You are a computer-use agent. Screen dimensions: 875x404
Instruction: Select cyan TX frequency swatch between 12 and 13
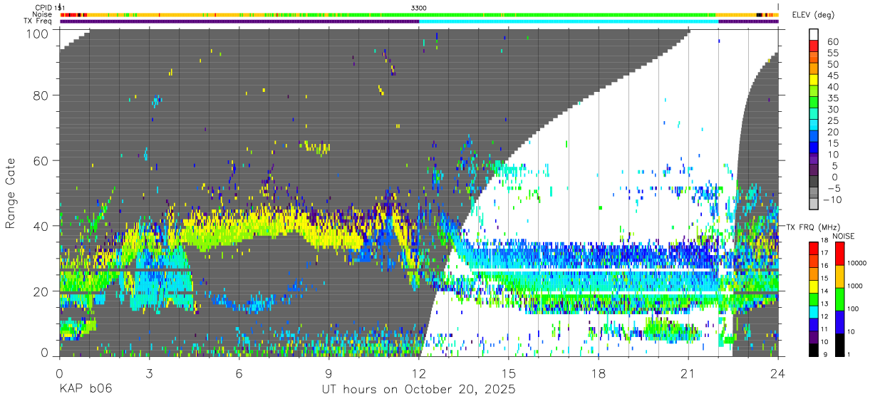click(x=814, y=311)
